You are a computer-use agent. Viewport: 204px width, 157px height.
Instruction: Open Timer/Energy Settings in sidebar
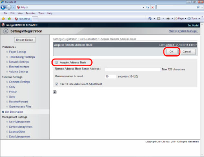[22, 57]
